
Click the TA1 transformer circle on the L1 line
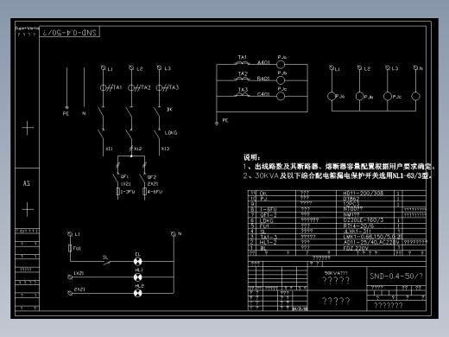click(103, 88)
